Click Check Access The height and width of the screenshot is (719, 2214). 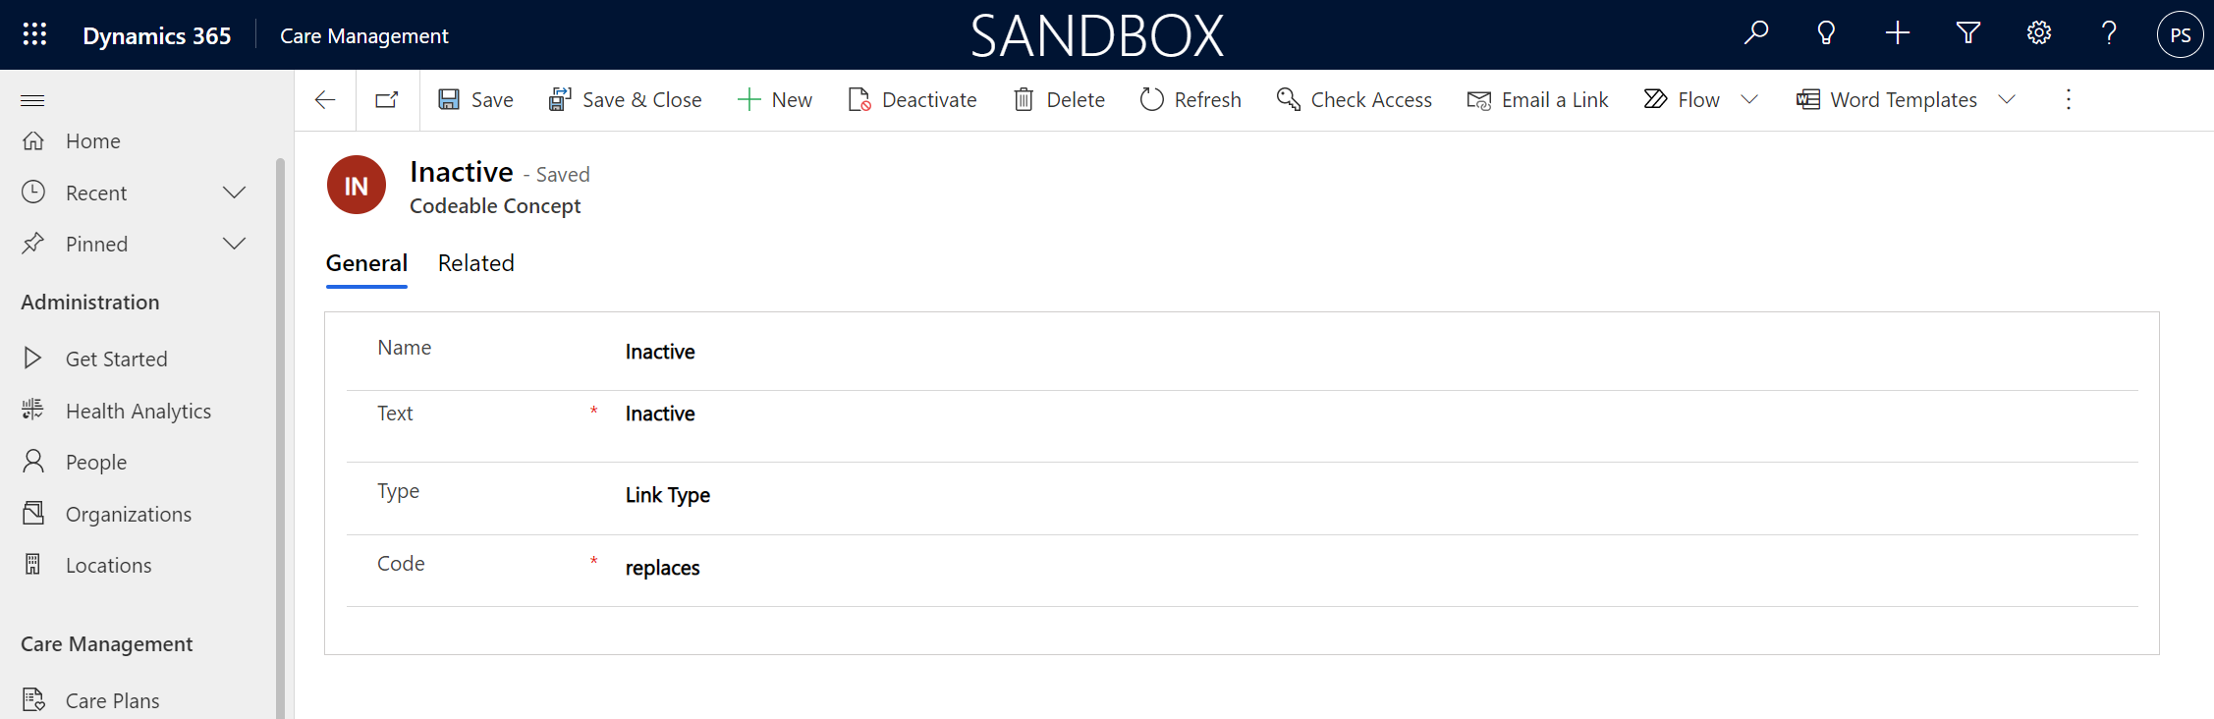pyautogui.click(x=1354, y=99)
